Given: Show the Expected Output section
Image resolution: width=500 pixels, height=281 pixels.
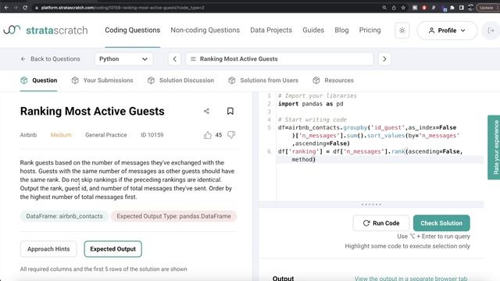Looking at the screenshot, I should (x=112, y=249).
